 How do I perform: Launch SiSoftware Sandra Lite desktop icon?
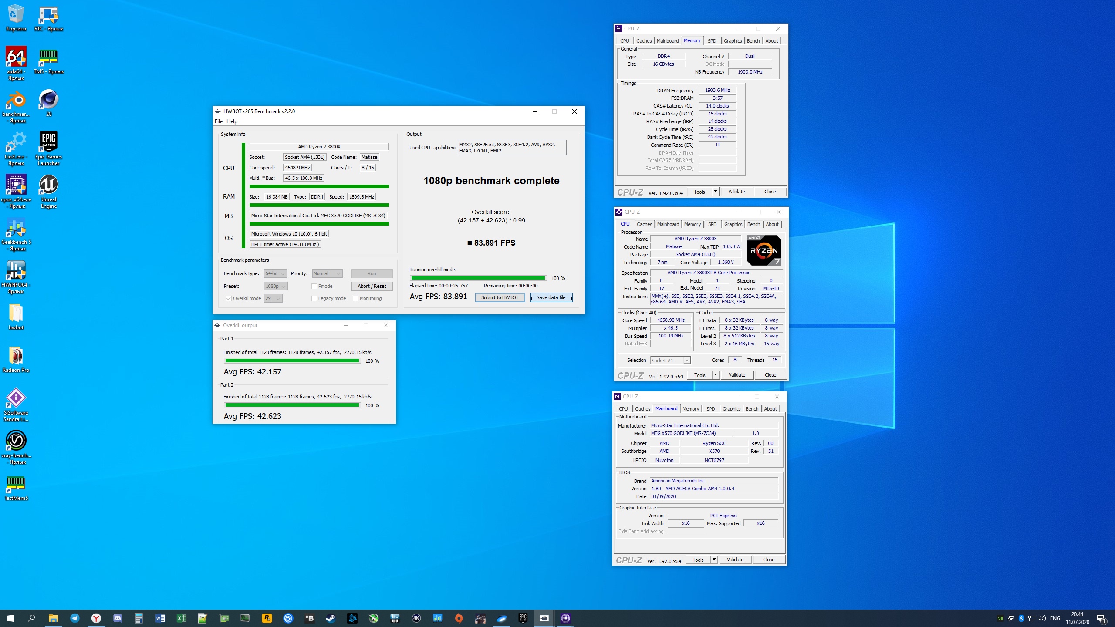click(16, 405)
